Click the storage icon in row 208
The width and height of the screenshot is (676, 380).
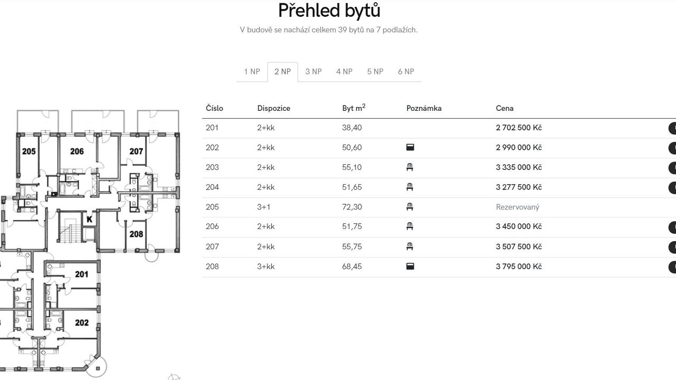pos(410,267)
